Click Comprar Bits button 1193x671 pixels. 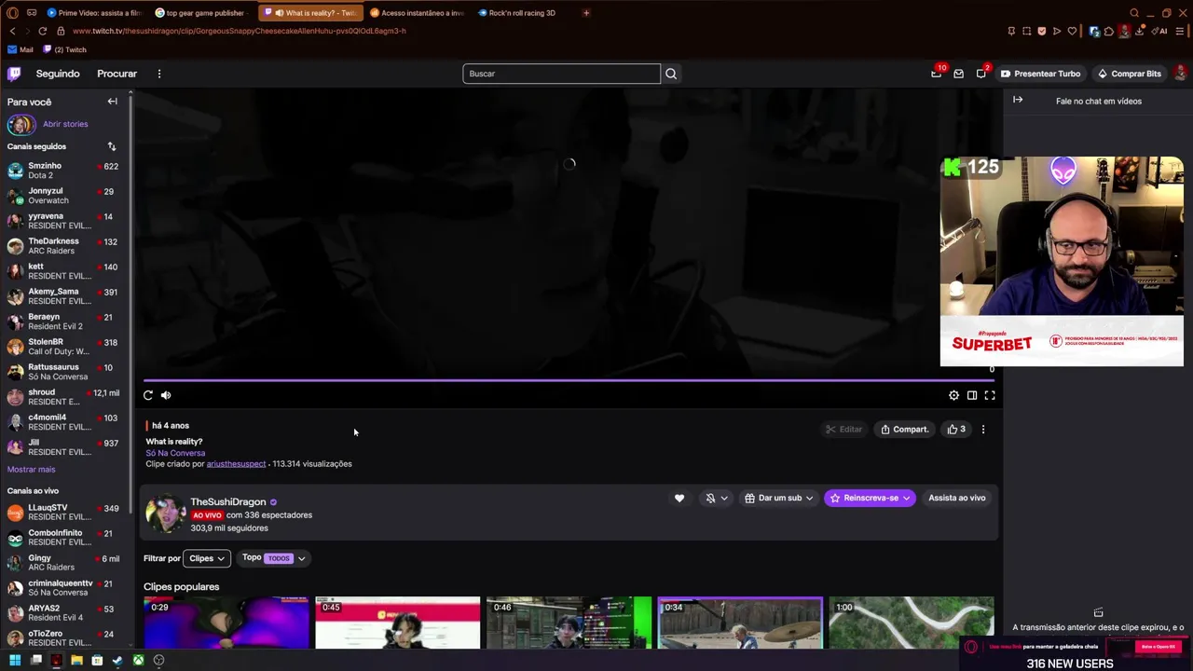pos(1129,74)
